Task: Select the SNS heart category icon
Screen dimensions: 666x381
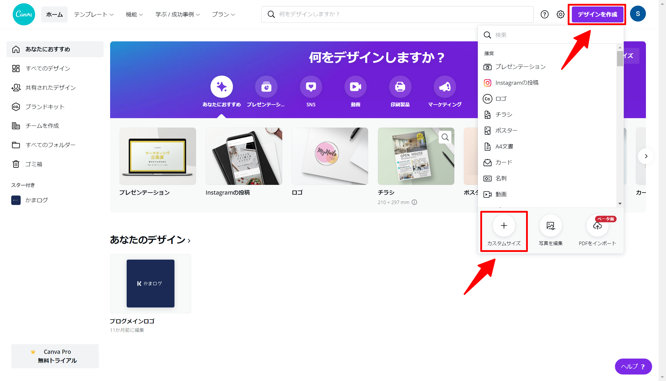Action: click(311, 87)
